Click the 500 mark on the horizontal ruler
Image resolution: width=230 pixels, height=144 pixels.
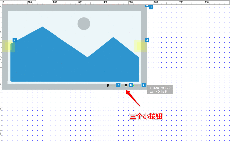131,2
